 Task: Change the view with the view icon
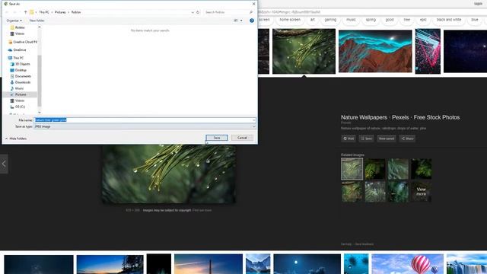[x=236, y=21]
